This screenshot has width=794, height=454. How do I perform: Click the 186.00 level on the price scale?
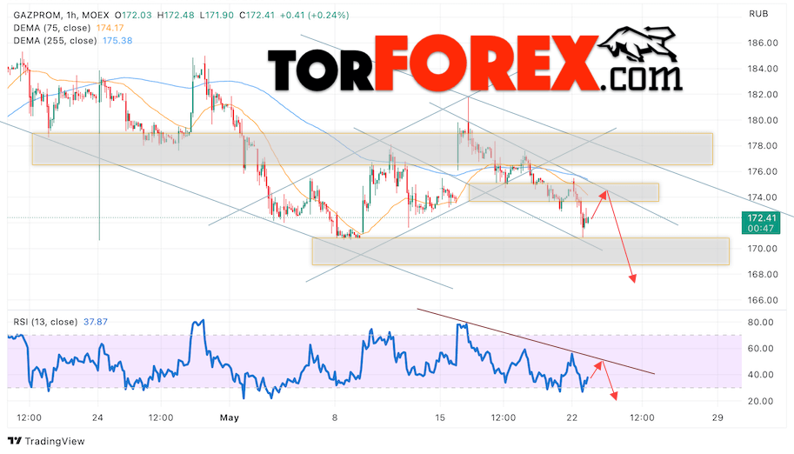click(763, 43)
